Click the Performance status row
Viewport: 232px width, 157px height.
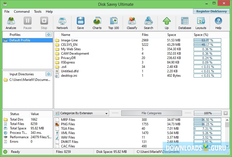point(28,137)
